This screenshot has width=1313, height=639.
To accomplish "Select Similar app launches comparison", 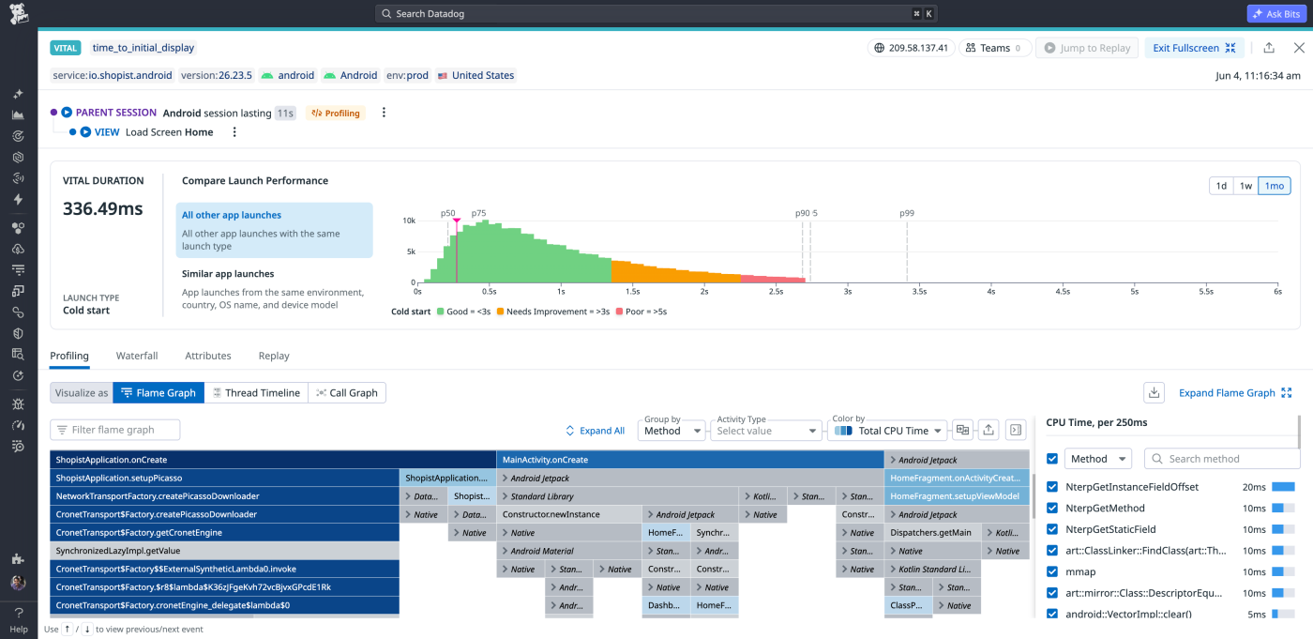I will [x=274, y=289].
